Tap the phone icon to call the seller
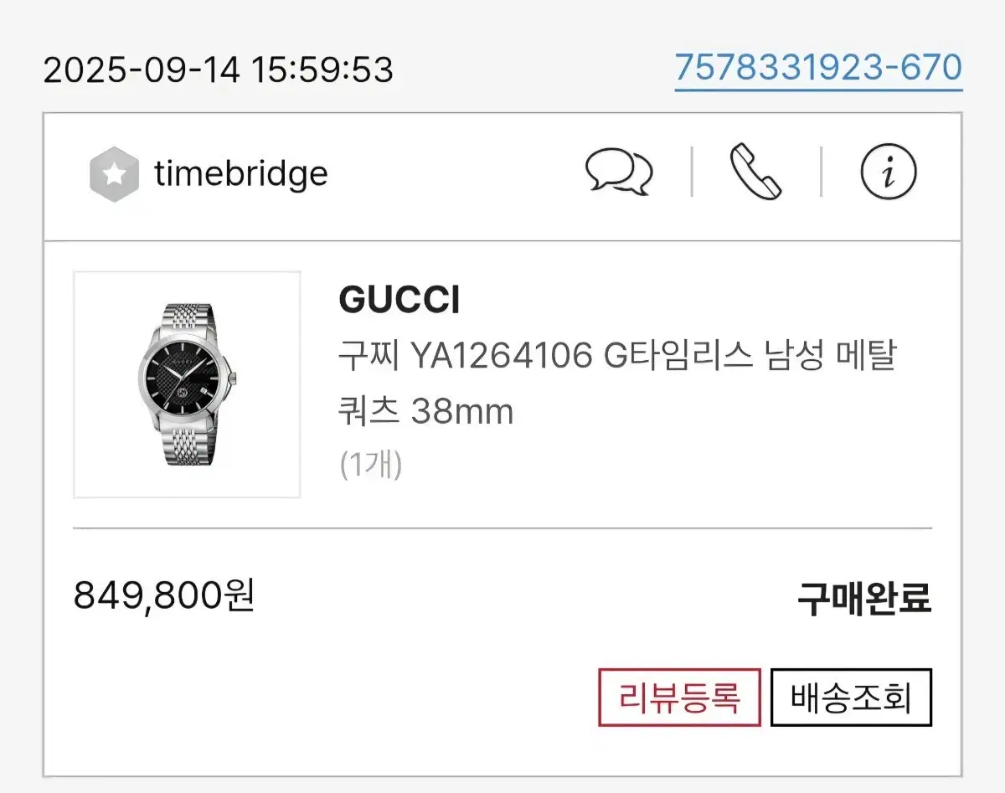 click(754, 173)
